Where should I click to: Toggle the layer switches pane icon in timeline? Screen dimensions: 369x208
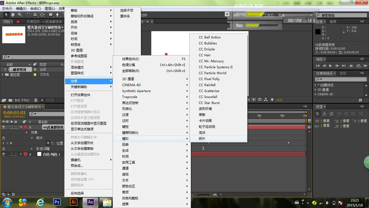4,194
